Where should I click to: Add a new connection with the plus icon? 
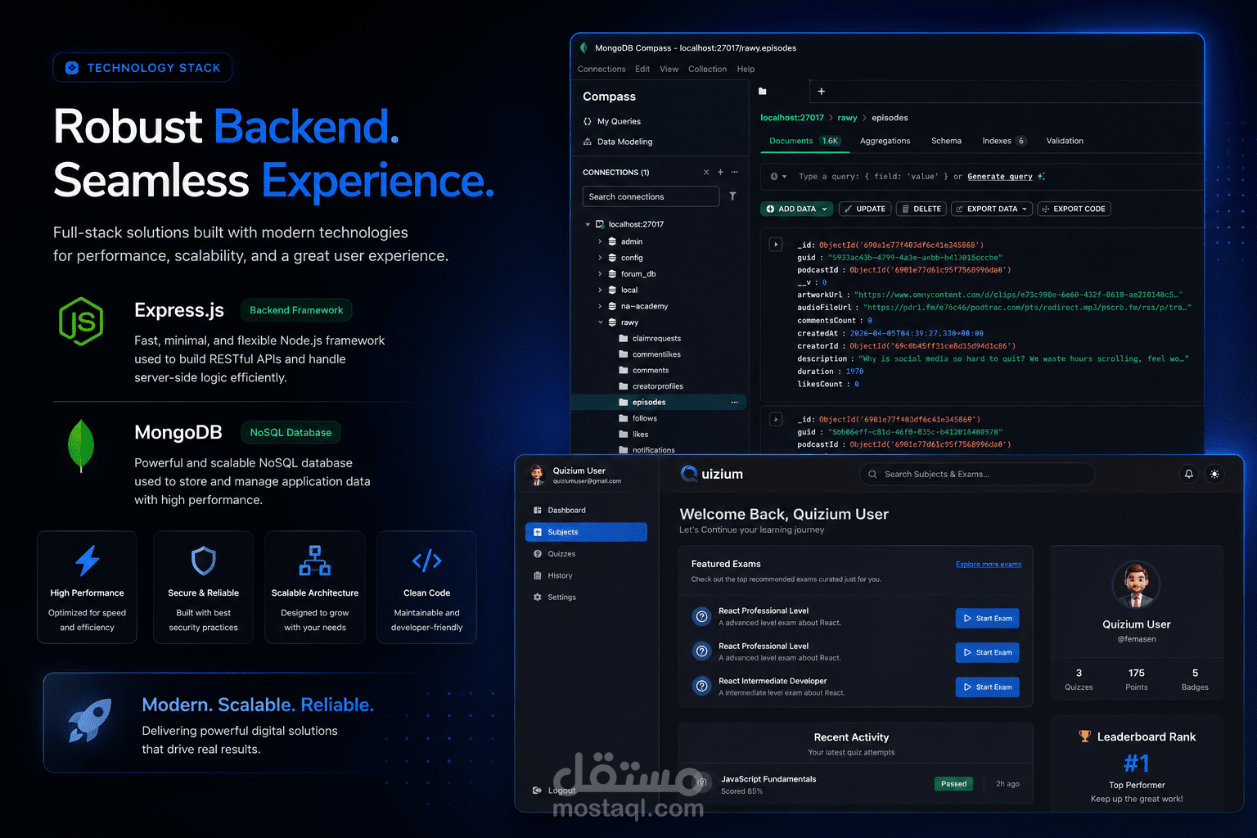(x=720, y=173)
